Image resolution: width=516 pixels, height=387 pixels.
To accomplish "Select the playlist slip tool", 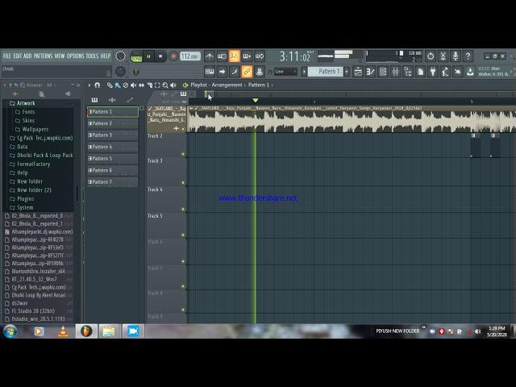I will point(141,85).
